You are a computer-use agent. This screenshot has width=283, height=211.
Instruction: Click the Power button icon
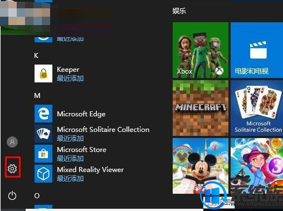pyautogui.click(x=12, y=195)
